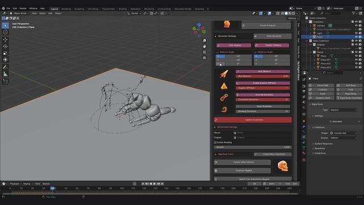Collapse the Simulation Settings section
Screen dimensions: 364x205
[x=225, y=36]
